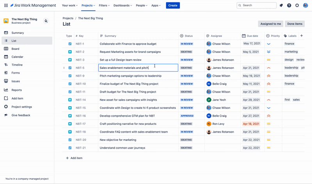Open the app switcher grid icon
The width and height of the screenshot is (312, 184).
pyautogui.click(x=6, y=5)
